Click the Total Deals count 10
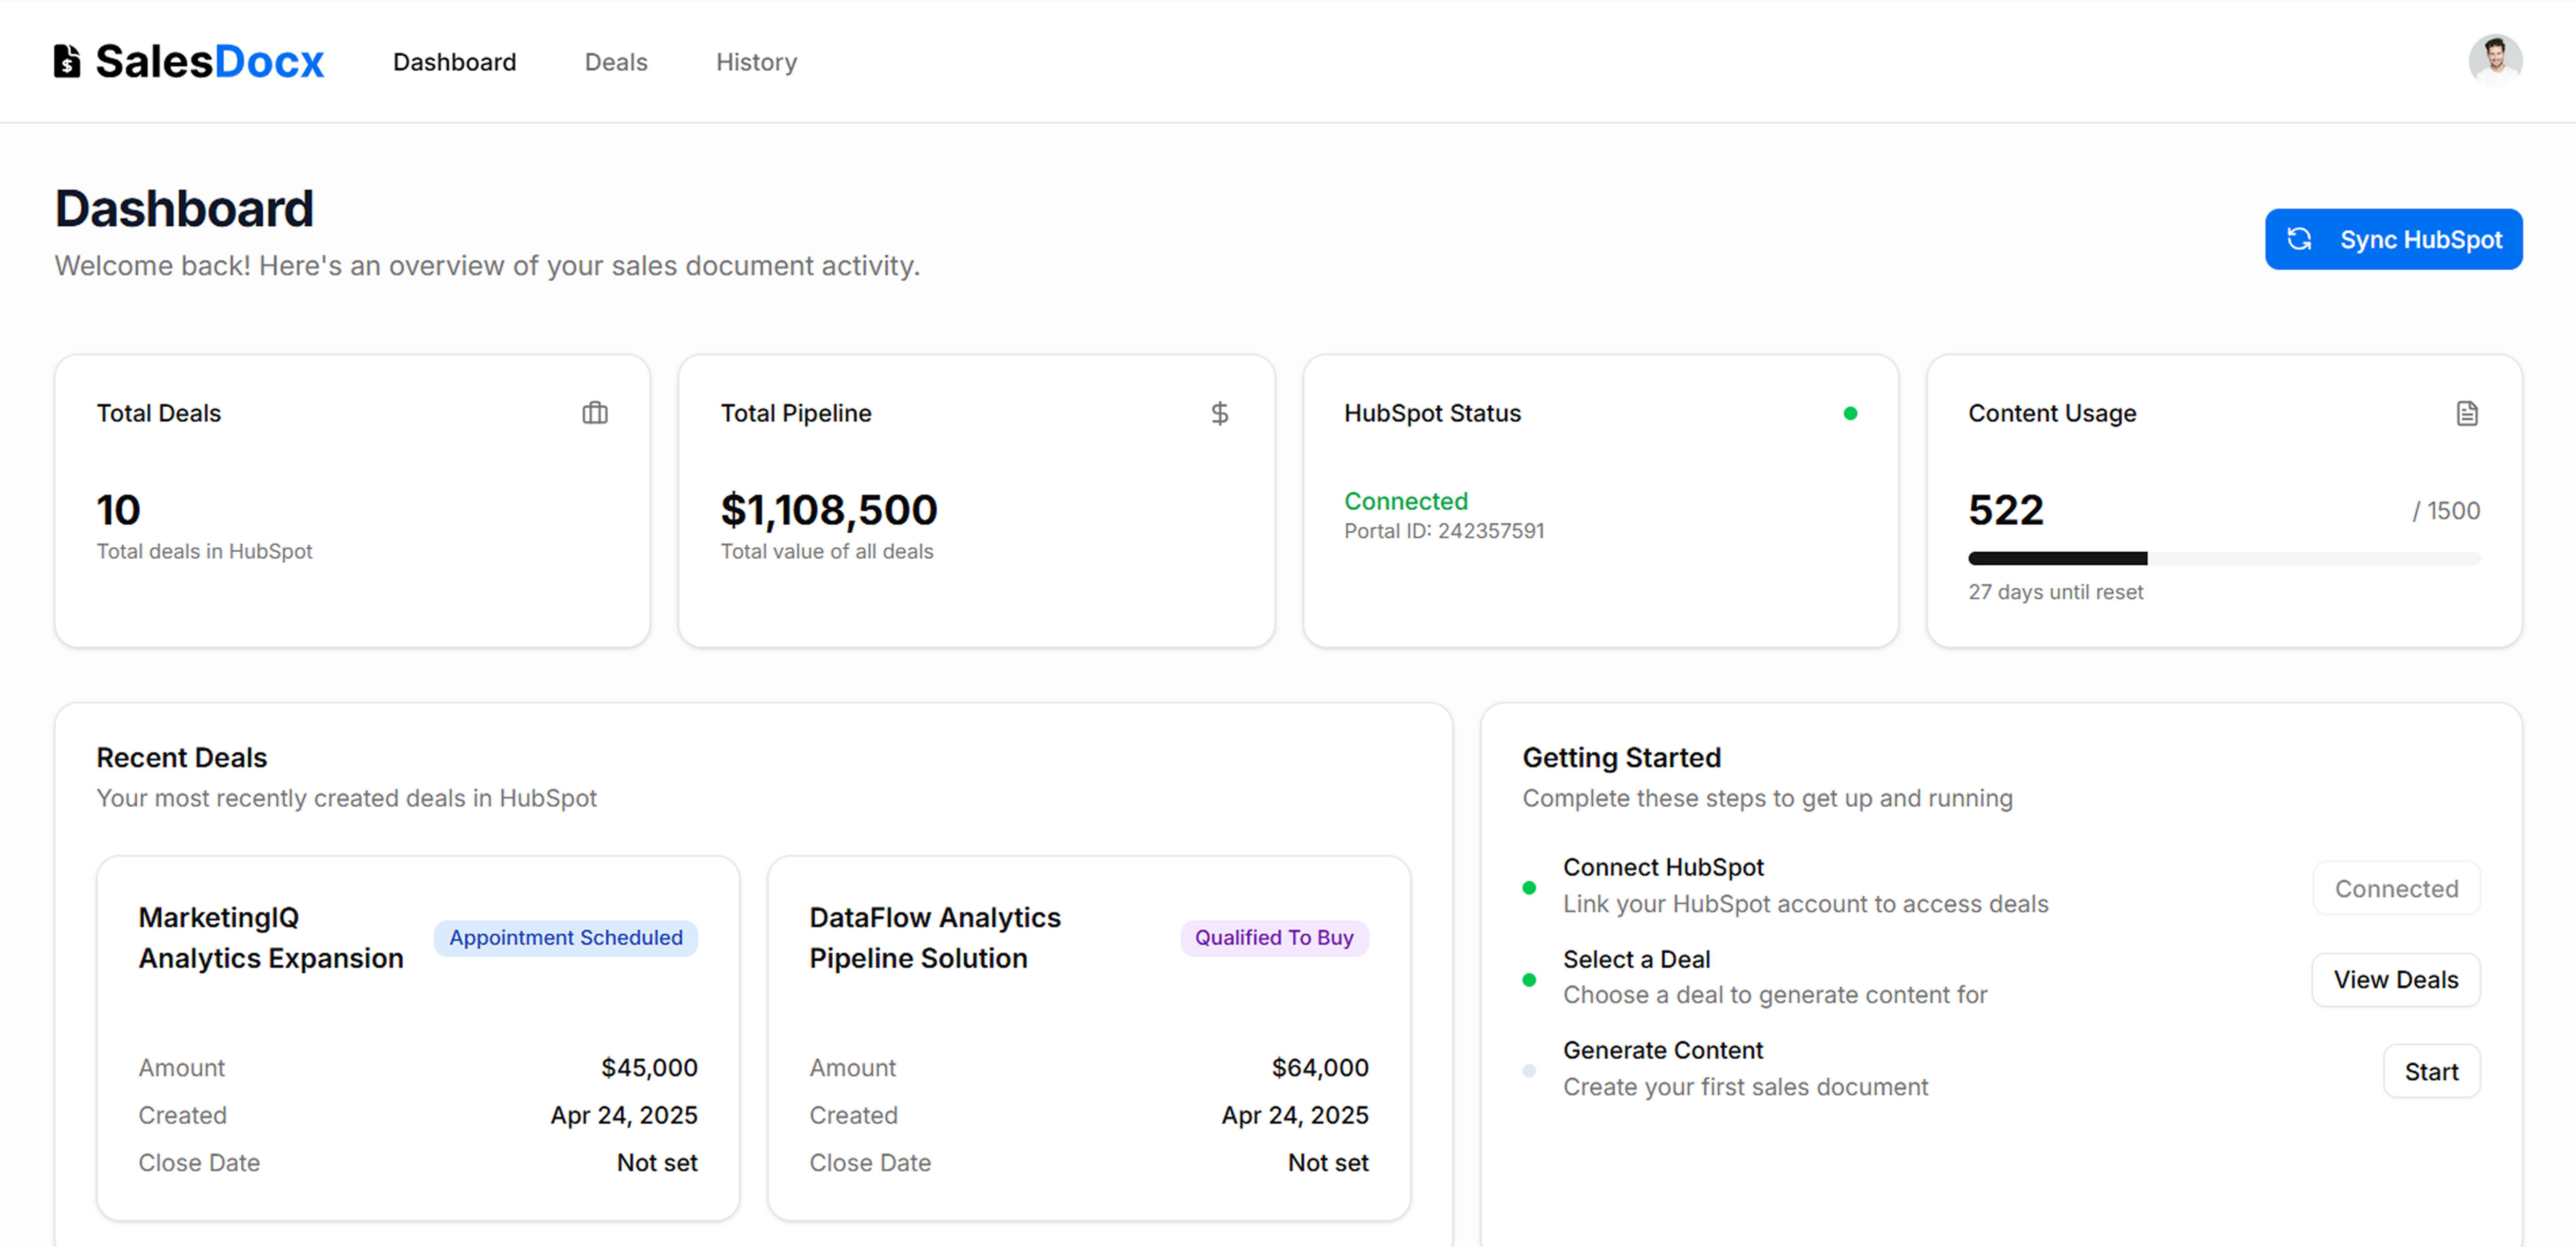Viewport: 2576px width, 1247px height. [x=118, y=510]
